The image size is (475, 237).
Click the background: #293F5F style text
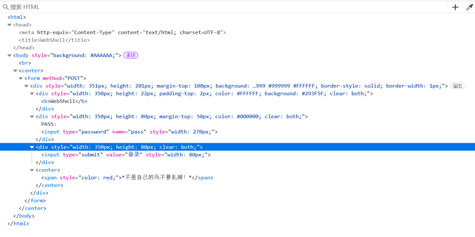(x=295, y=94)
